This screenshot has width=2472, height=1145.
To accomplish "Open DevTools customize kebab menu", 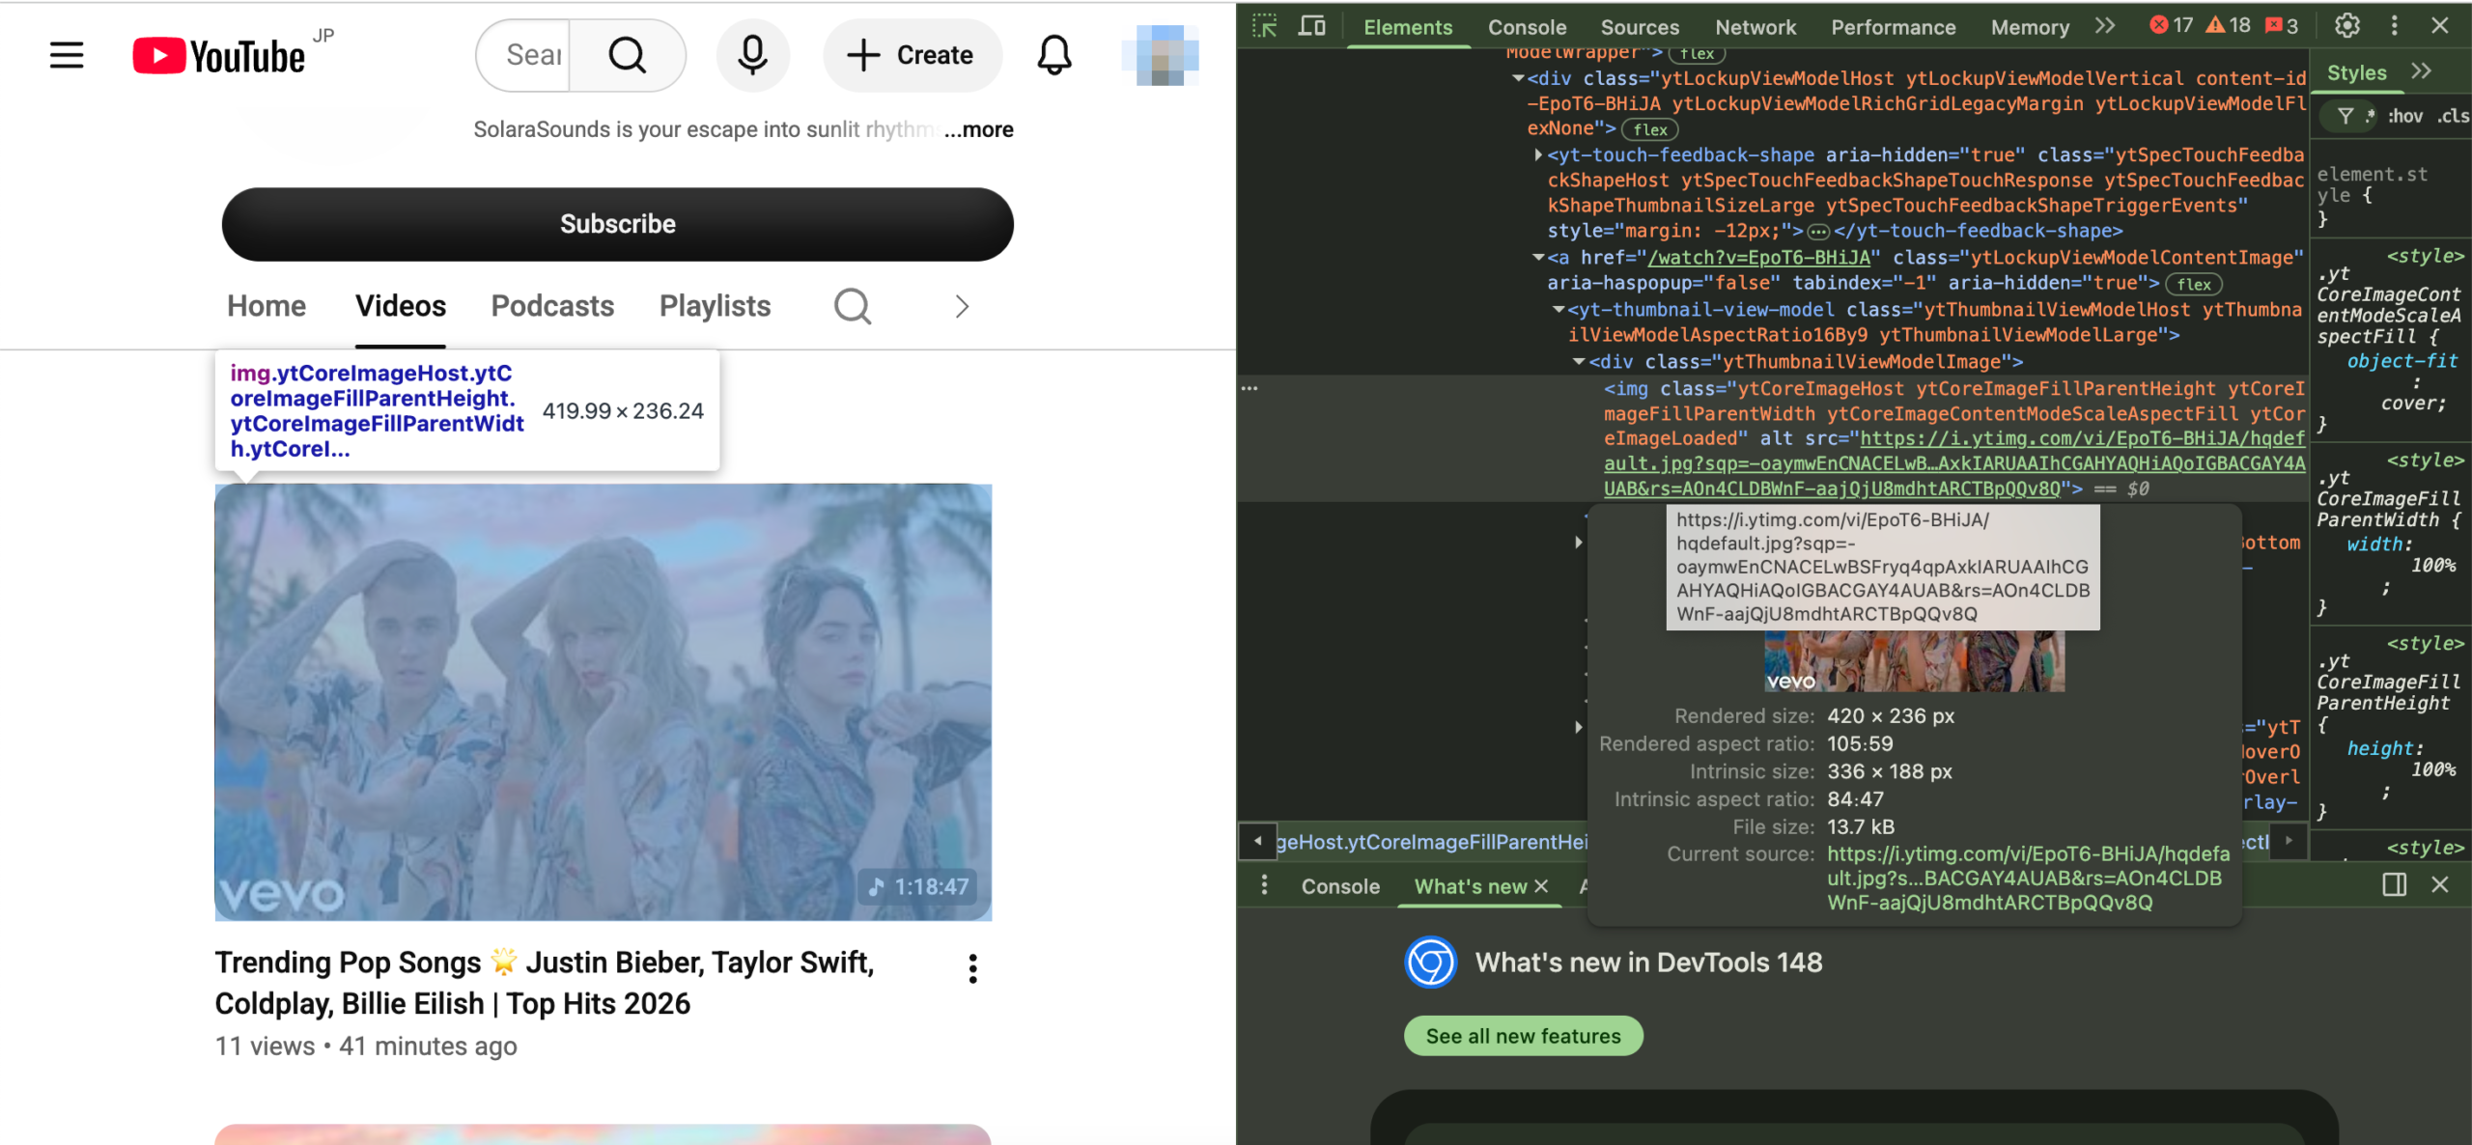I will (x=2394, y=26).
